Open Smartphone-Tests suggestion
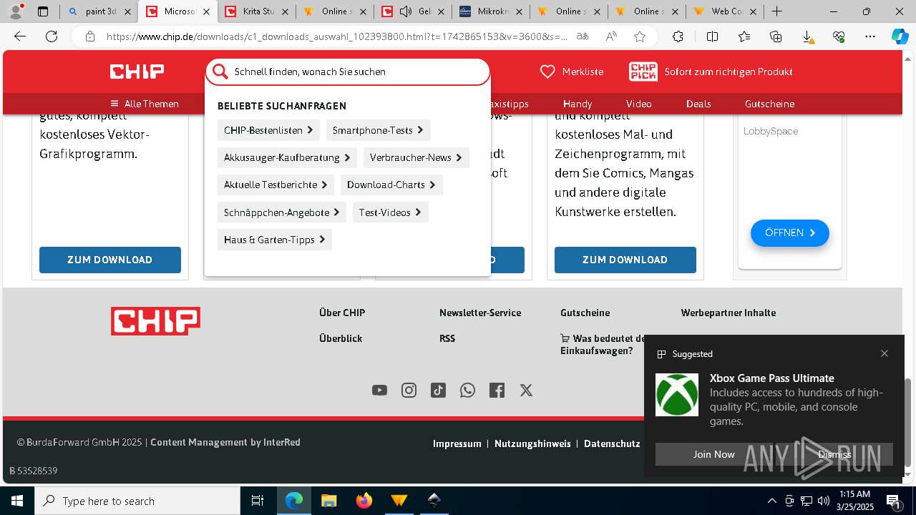Screen dimensions: 916x515 coord(378,130)
